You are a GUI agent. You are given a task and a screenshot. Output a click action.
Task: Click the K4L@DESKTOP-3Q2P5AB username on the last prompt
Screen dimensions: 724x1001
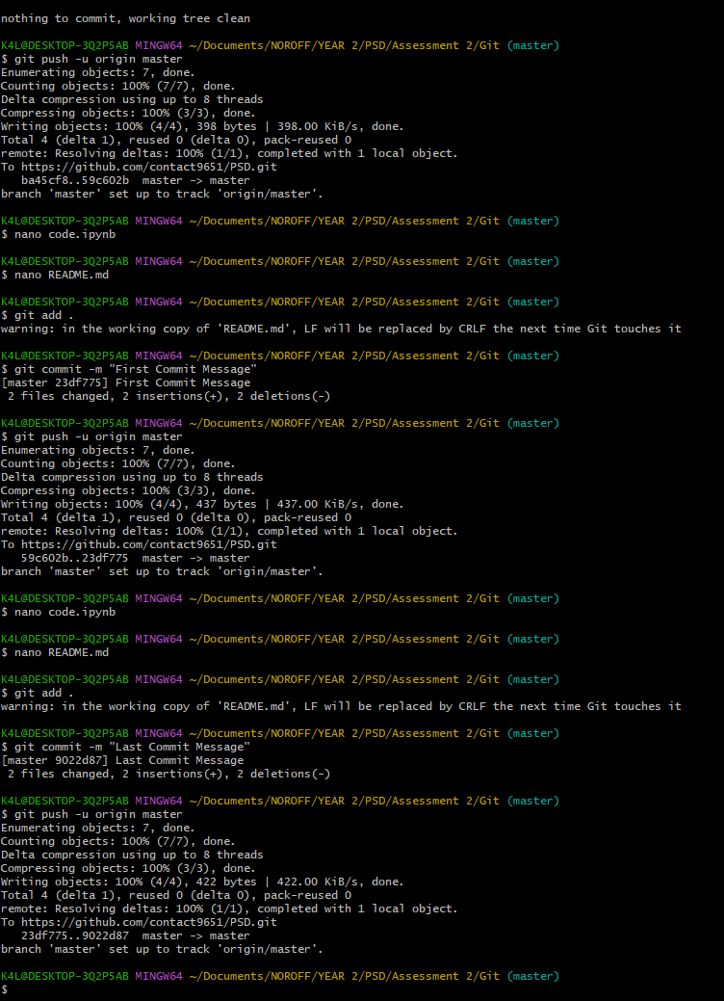tap(65, 976)
